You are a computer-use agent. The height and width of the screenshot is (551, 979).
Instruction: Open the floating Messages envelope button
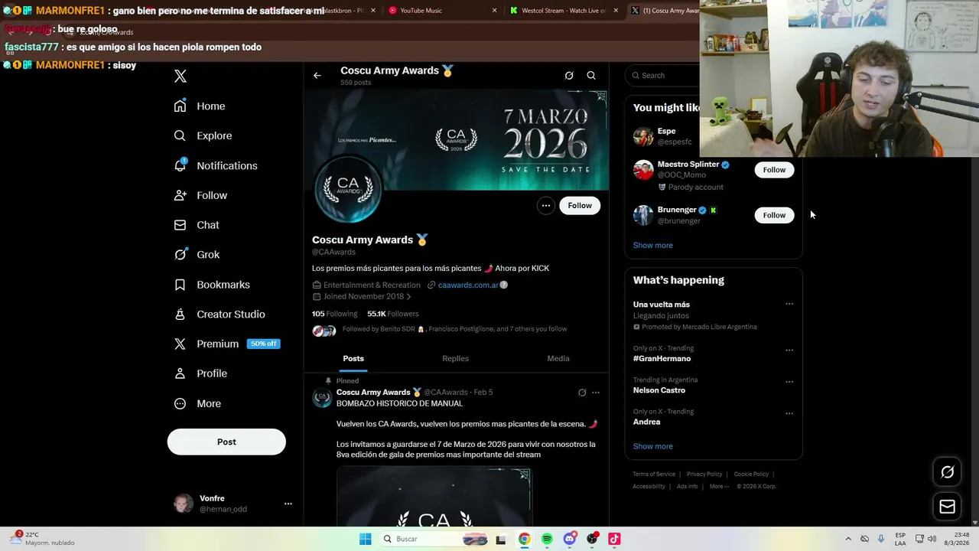click(947, 507)
